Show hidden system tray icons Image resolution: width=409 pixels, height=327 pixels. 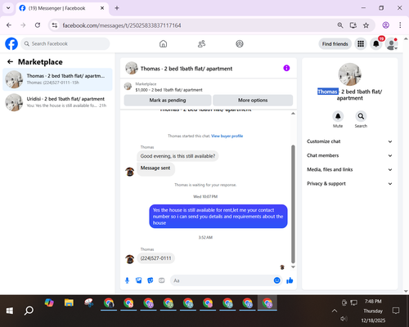click(x=335, y=311)
